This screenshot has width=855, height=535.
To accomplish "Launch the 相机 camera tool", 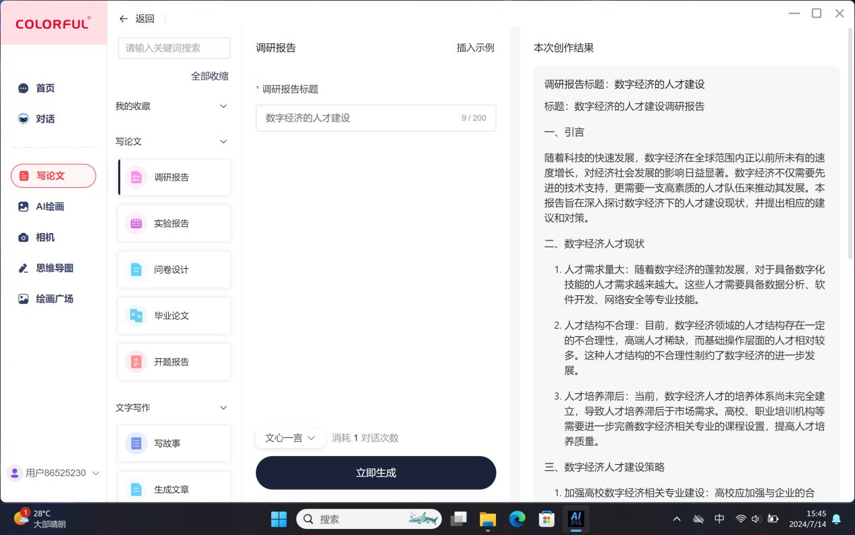I will (x=45, y=237).
